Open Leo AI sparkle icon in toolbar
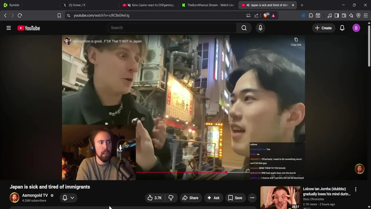371x209 pixels. coord(351,15)
